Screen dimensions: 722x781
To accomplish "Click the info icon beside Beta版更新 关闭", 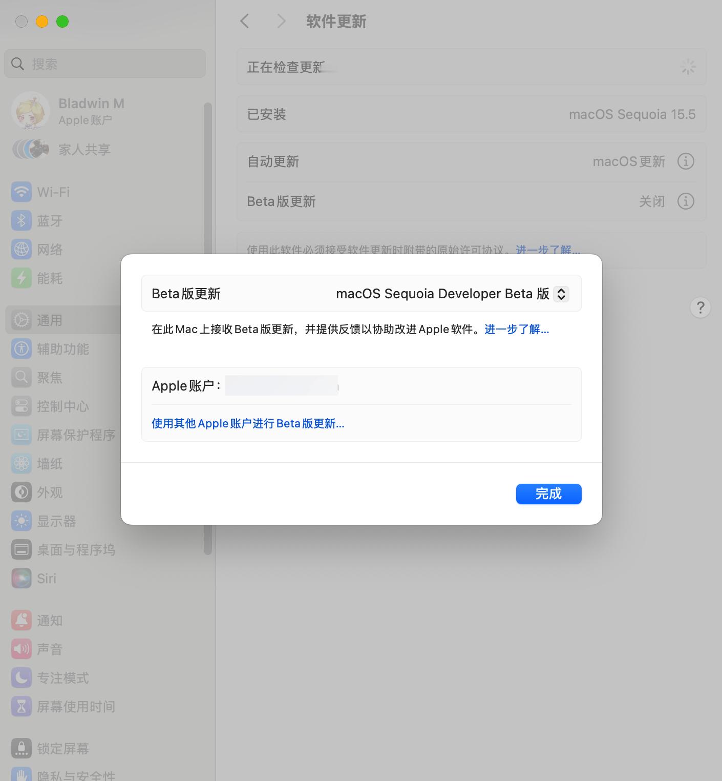I will click(x=686, y=201).
